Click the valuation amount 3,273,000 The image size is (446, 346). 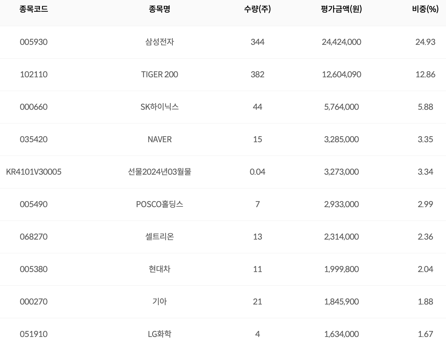342,172
